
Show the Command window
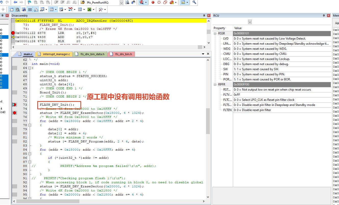coord(11,9)
